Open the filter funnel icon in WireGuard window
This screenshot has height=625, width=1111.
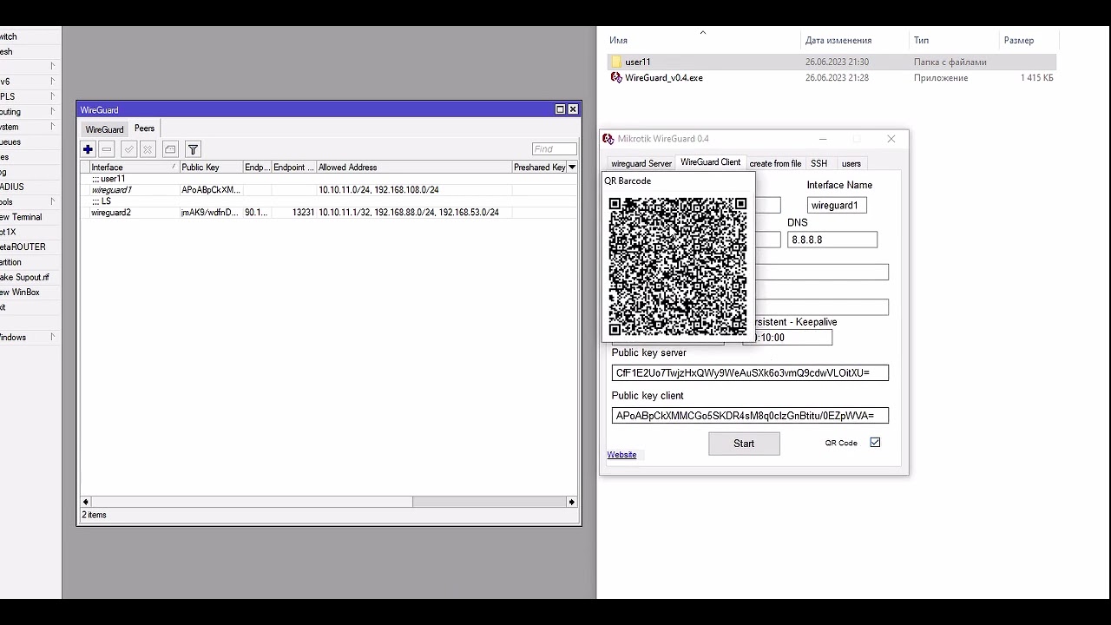(193, 149)
